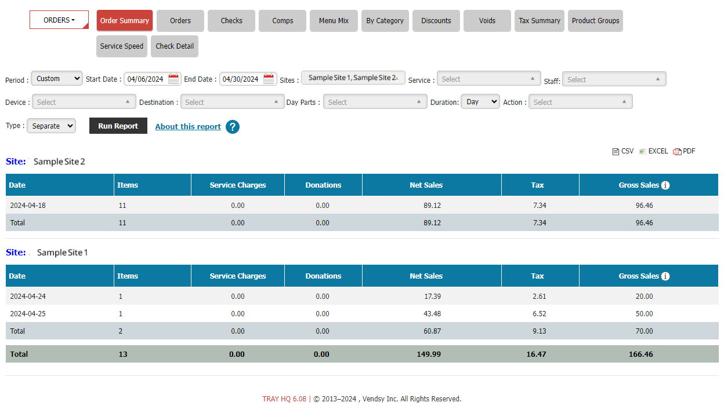Open the Service Speed tab

[122, 46]
